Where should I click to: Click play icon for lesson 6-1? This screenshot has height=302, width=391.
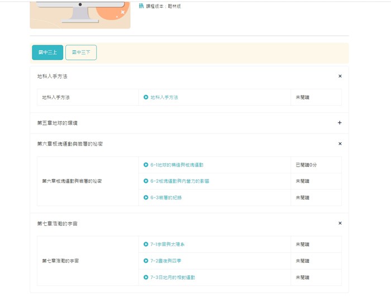pyautogui.click(x=146, y=165)
